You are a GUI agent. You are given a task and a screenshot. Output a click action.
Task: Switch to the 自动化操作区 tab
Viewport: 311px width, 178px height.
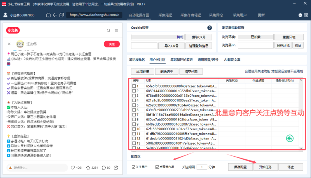[x=139, y=15]
